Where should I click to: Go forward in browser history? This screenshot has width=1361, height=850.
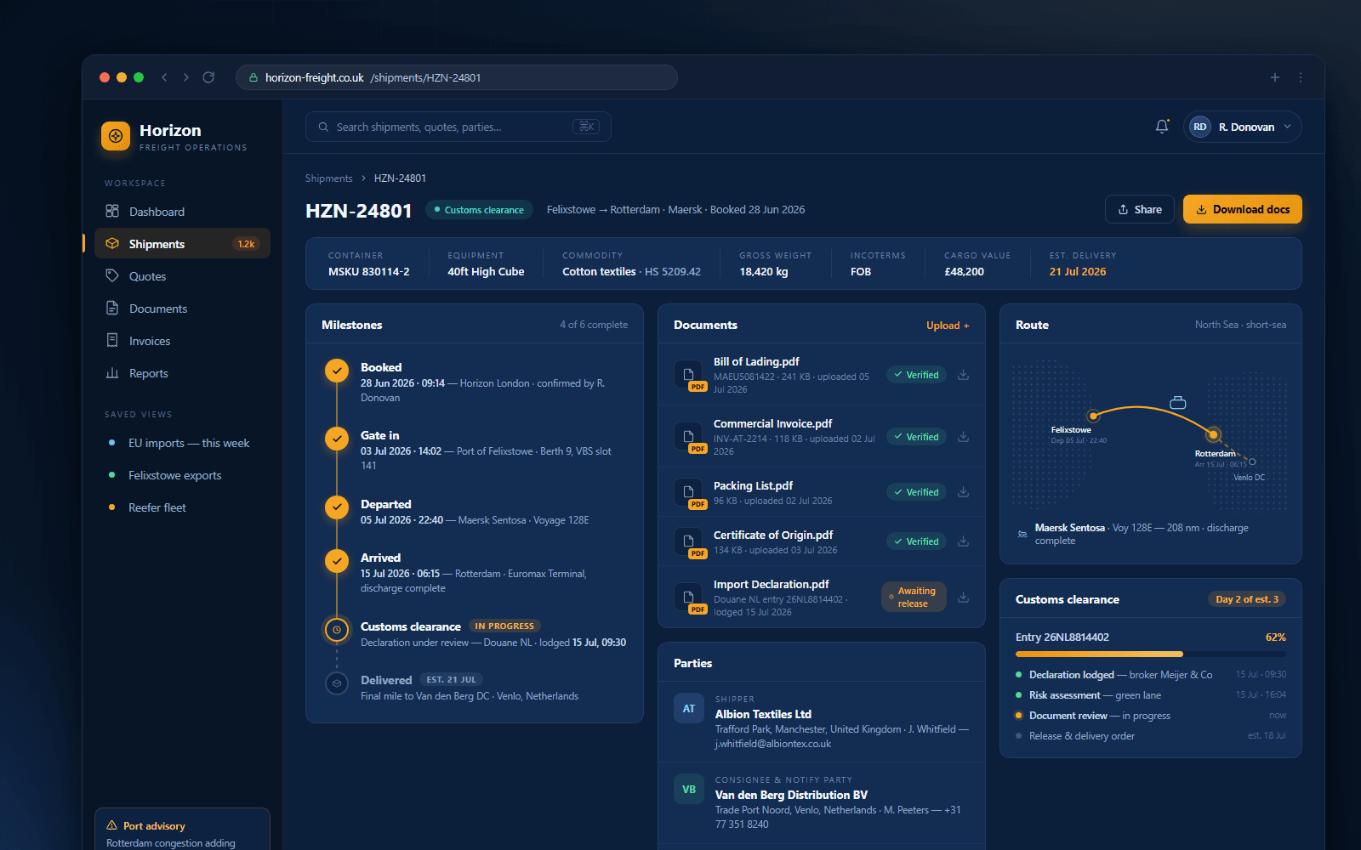[186, 77]
